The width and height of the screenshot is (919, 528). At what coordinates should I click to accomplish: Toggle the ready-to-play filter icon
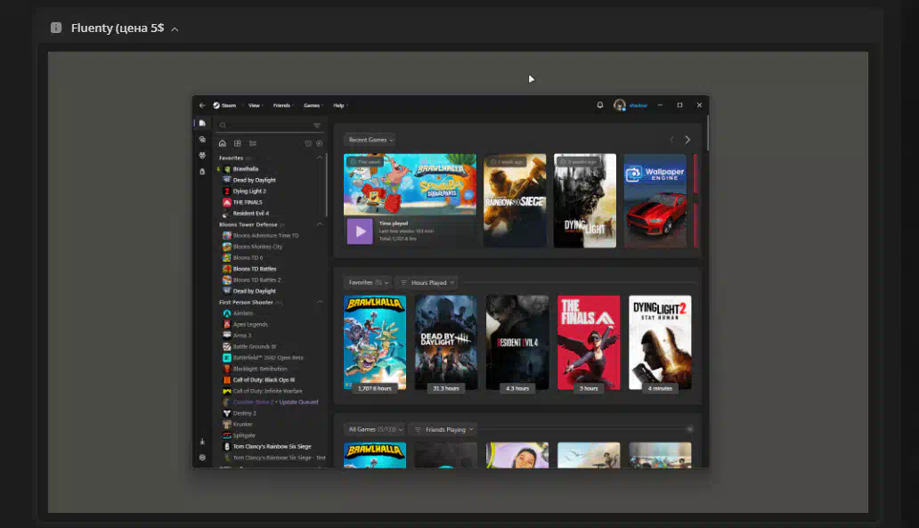(320, 143)
